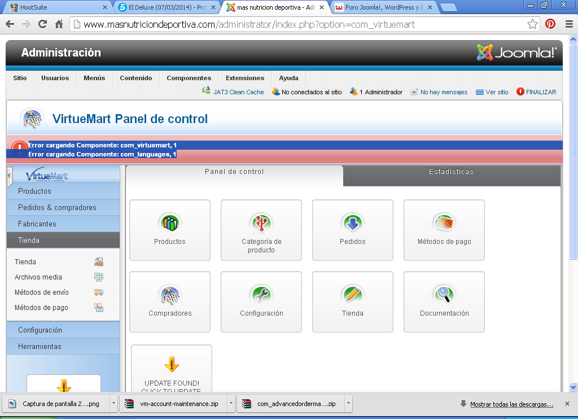Image resolution: width=578 pixels, height=419 pixels.
Task: Click the scrollbar down arrow
Action: pos(573,387)
